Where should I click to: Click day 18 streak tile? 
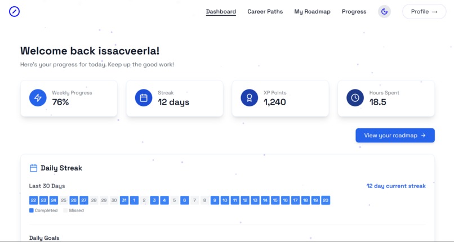[305, 200]
